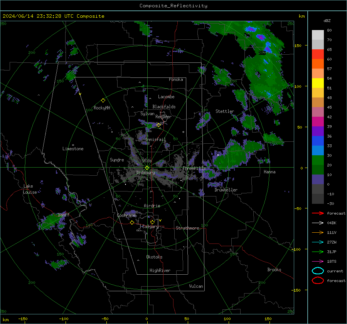347x324 pixels.
Task: Click the white 04DK arrow icon
Action: 318,223
